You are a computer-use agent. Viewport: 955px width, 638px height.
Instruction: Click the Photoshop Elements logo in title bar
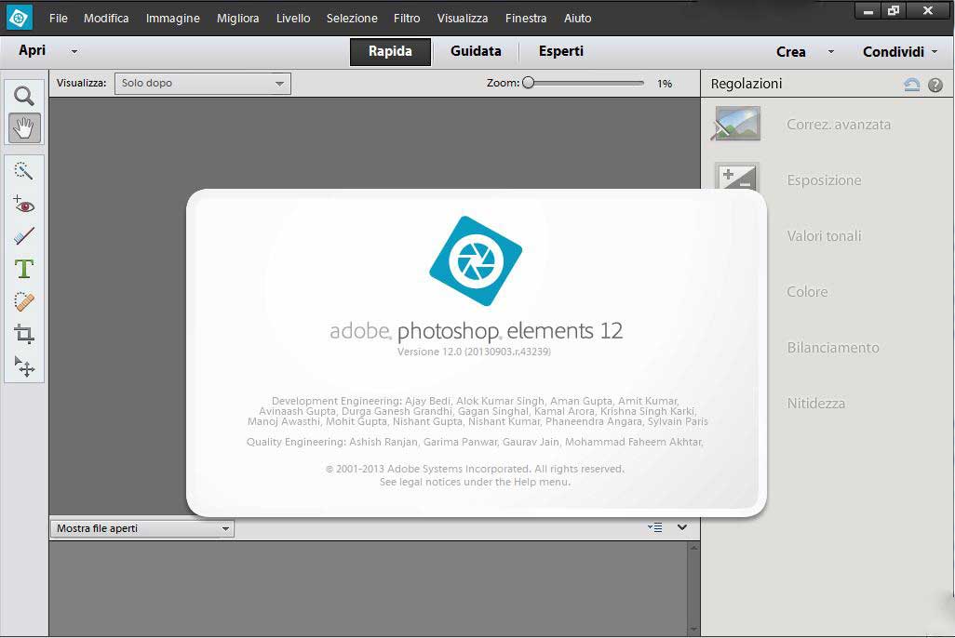click(19, 19)
